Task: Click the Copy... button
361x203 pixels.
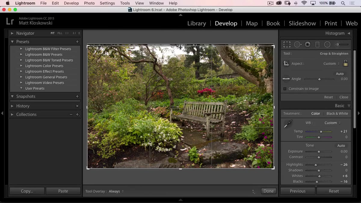Action: (x=27, y=191)
